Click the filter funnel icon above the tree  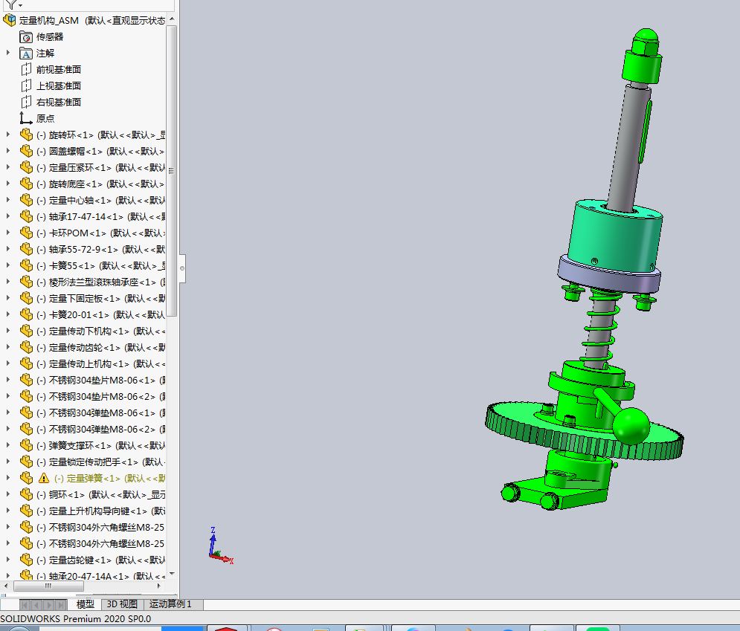(x=11, y=4)
